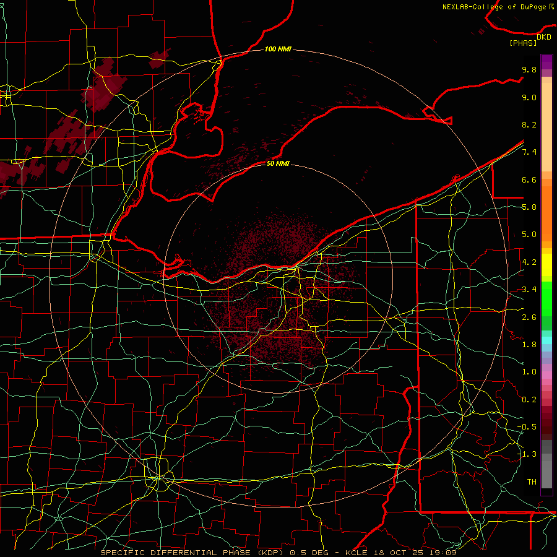The image size is (557, 557).
Task: Select the 0.2 scale value
Action: 529,400
